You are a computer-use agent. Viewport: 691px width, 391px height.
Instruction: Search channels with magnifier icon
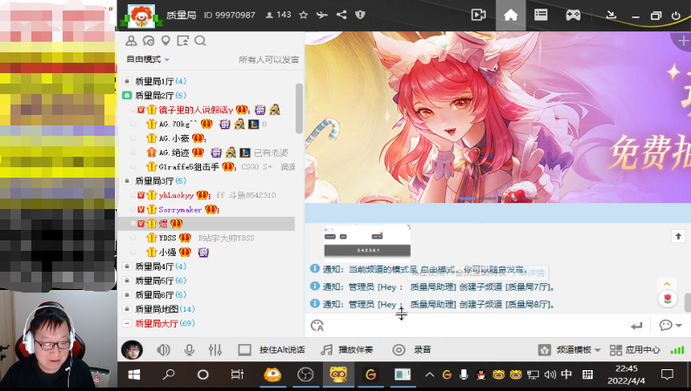200,41
